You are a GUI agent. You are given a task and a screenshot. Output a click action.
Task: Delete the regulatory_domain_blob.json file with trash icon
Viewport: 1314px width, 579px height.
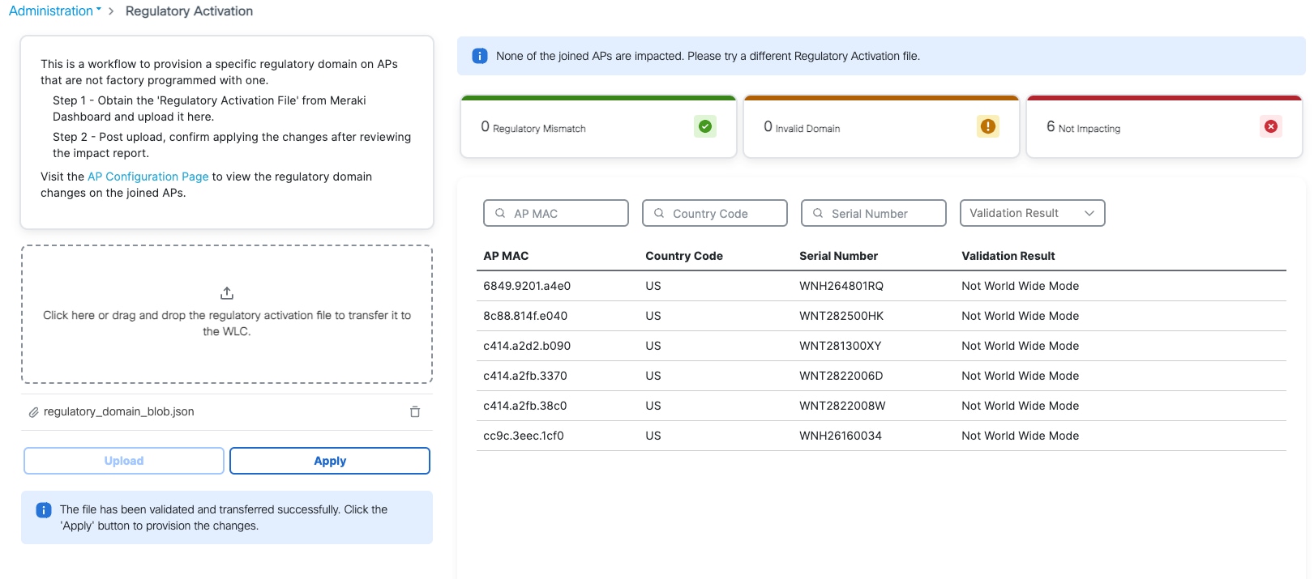point(415,411)
